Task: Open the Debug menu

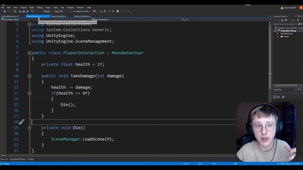Action: click(x=40, y=8)
